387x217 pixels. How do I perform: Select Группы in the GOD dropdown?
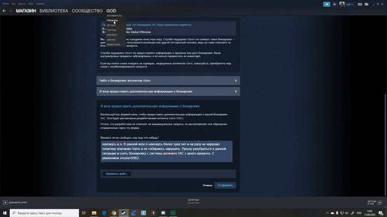pos(111,30)
